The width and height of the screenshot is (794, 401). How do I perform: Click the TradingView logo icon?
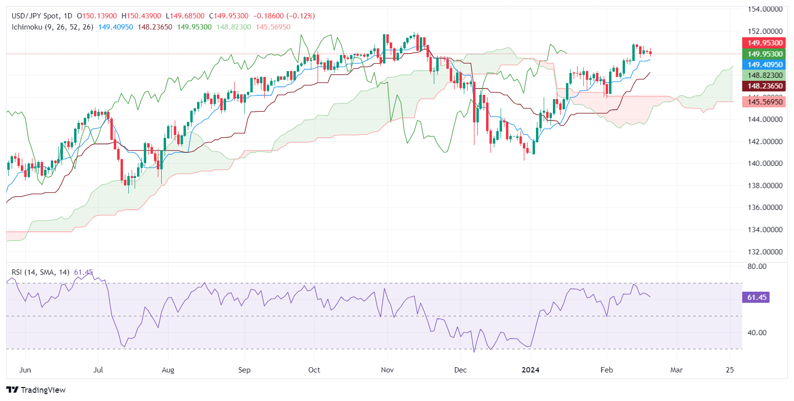pos(13,390)
